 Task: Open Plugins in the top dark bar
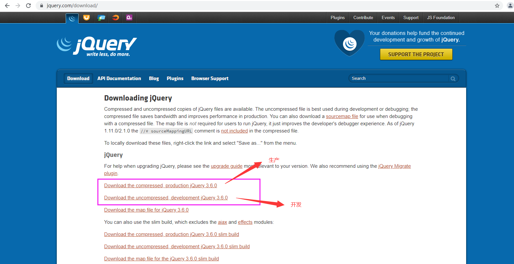tap(338, 18)
